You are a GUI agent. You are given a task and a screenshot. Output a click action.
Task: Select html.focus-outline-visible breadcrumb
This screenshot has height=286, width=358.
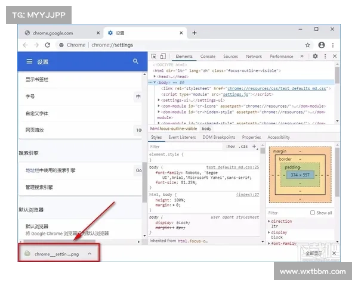click(x=174, y=129)
